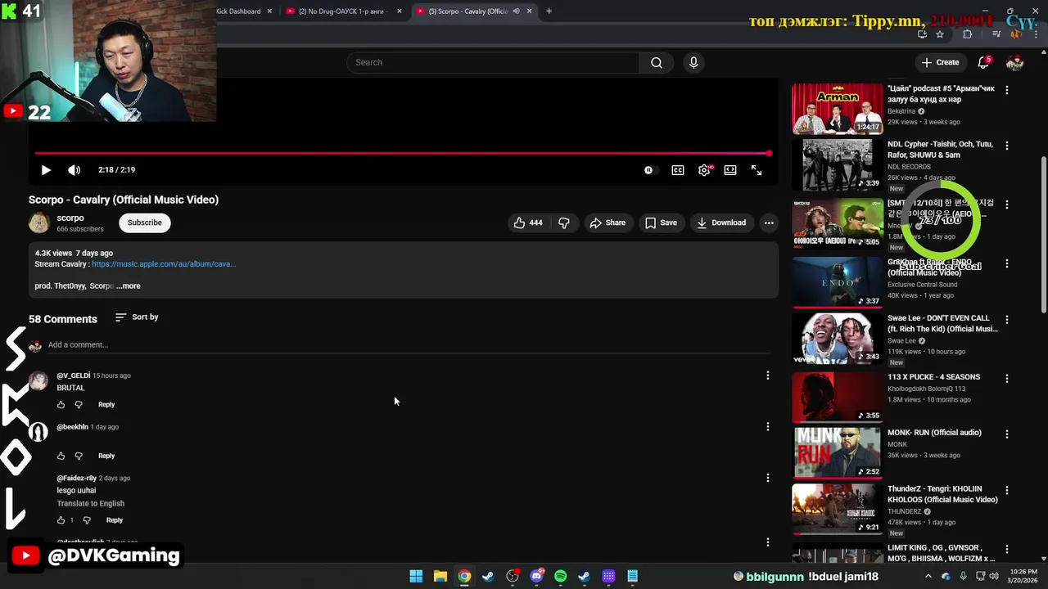Mute audio on the Scorpo tab
This screenshot has width=1048, height=589.
[x=516, y=11]
